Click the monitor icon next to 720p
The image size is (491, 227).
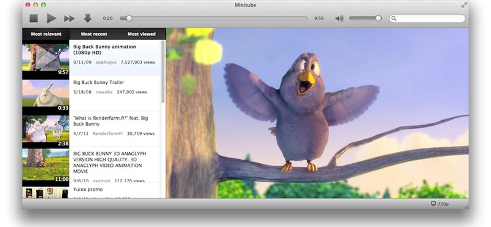[433, 204]
